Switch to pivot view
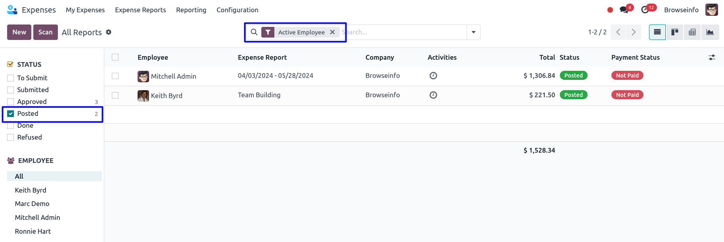This screenshot has width=724, height=242. click(692, 32)
